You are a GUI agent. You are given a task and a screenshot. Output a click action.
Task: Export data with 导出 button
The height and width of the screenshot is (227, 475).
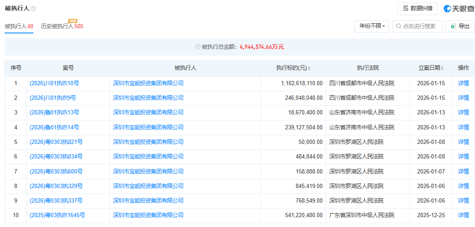click(460, 26)
